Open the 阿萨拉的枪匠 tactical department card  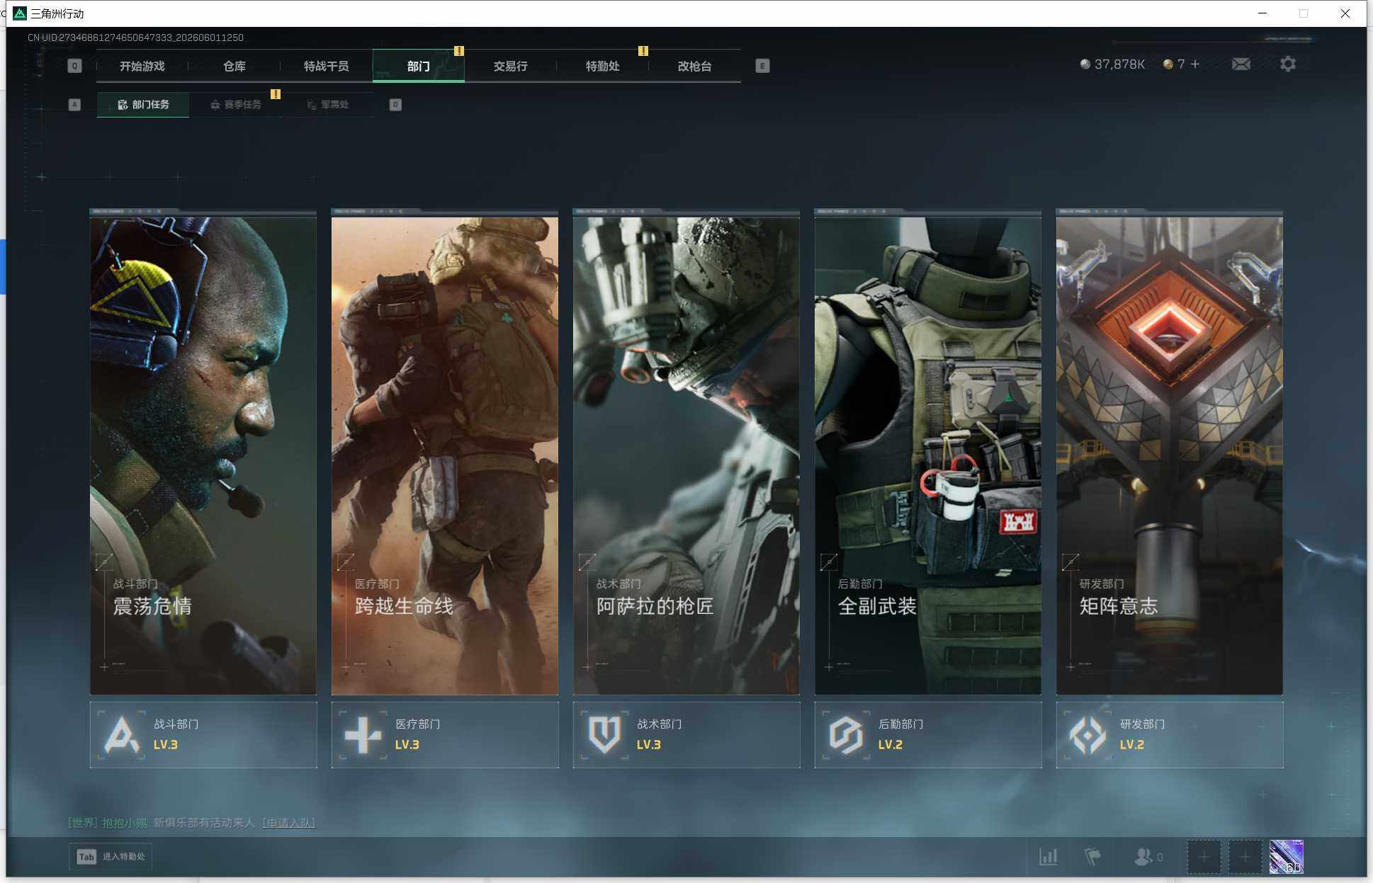[x=686, y=455]
